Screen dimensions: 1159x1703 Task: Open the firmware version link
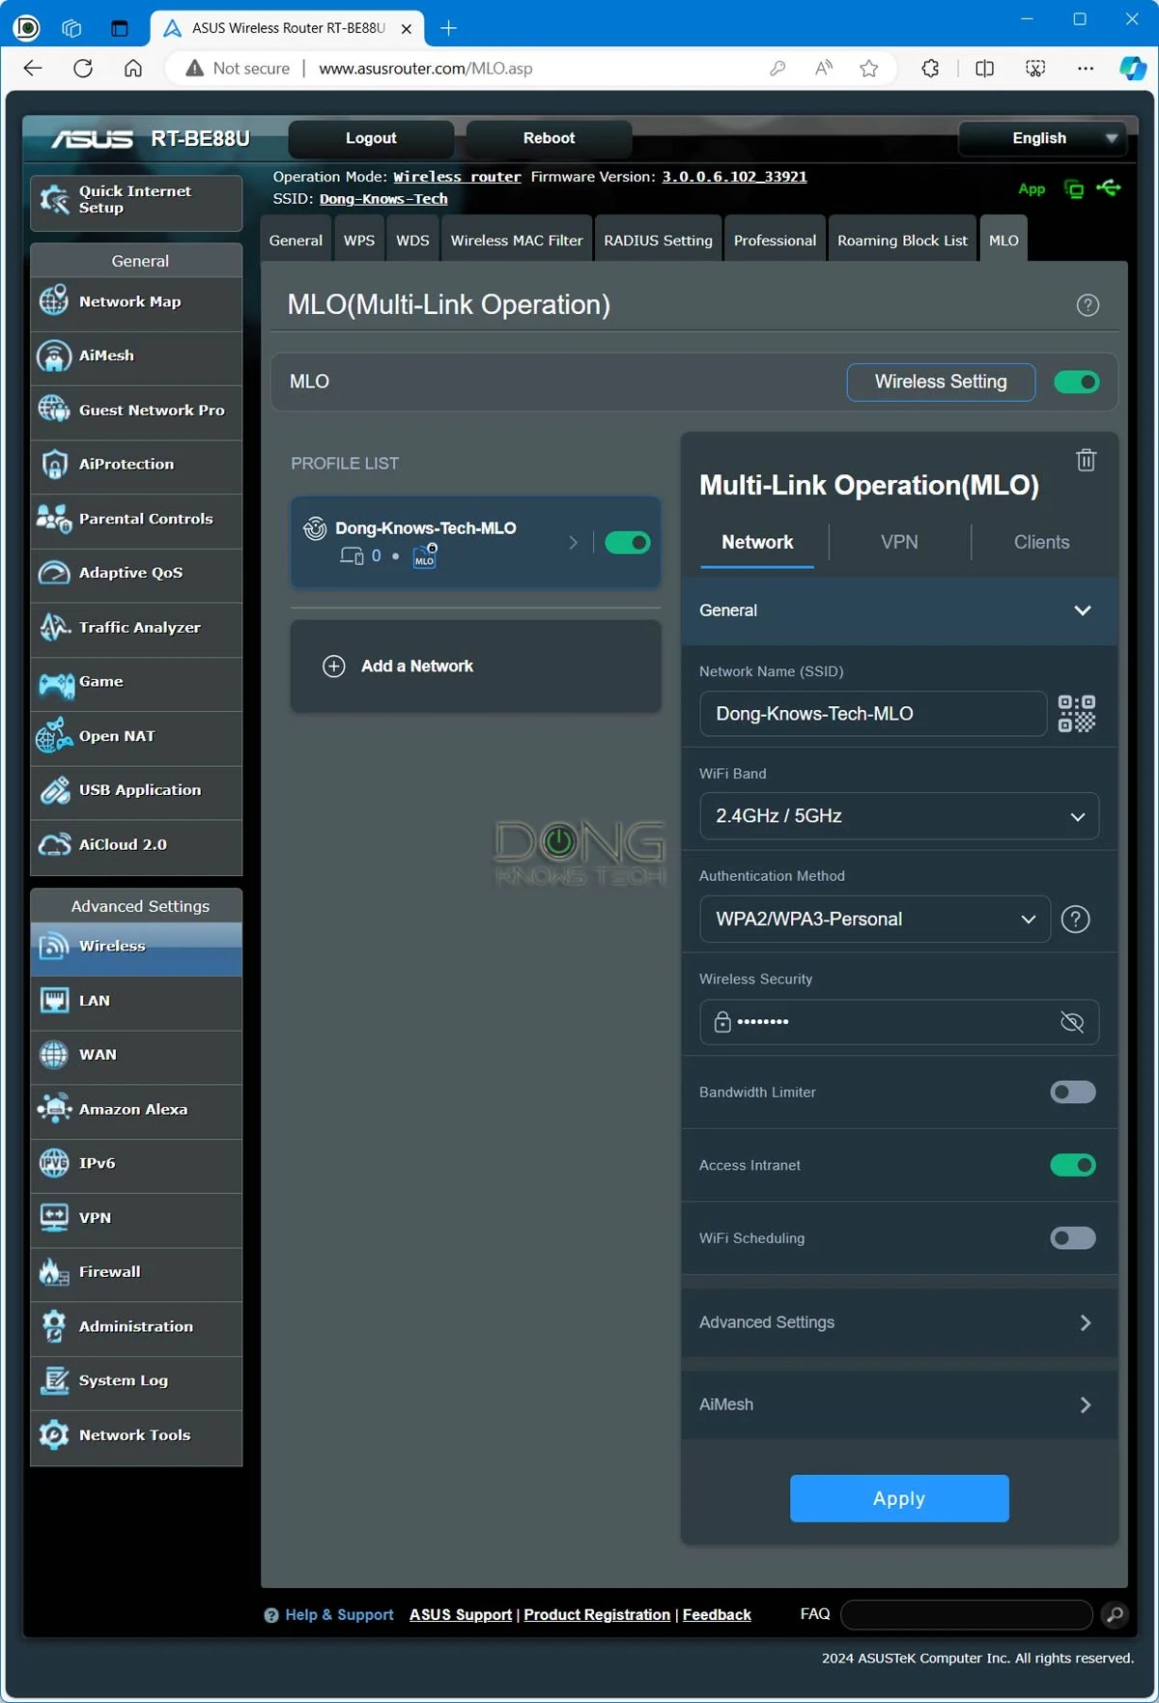(x=734, y=177)
